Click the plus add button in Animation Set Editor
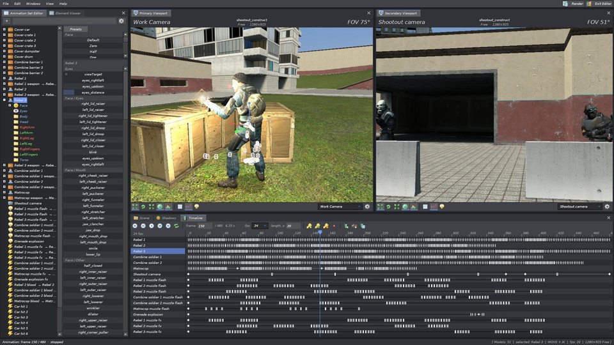The image size is (614, 345). pyautogui.click(x=6, y=20)
